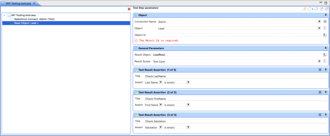Click the variable (x) toolbar icon
The image size is (330, 136).
[321, 9]
